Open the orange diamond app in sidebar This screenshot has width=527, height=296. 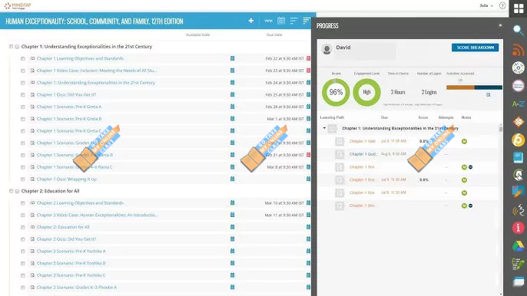[518, 121]
